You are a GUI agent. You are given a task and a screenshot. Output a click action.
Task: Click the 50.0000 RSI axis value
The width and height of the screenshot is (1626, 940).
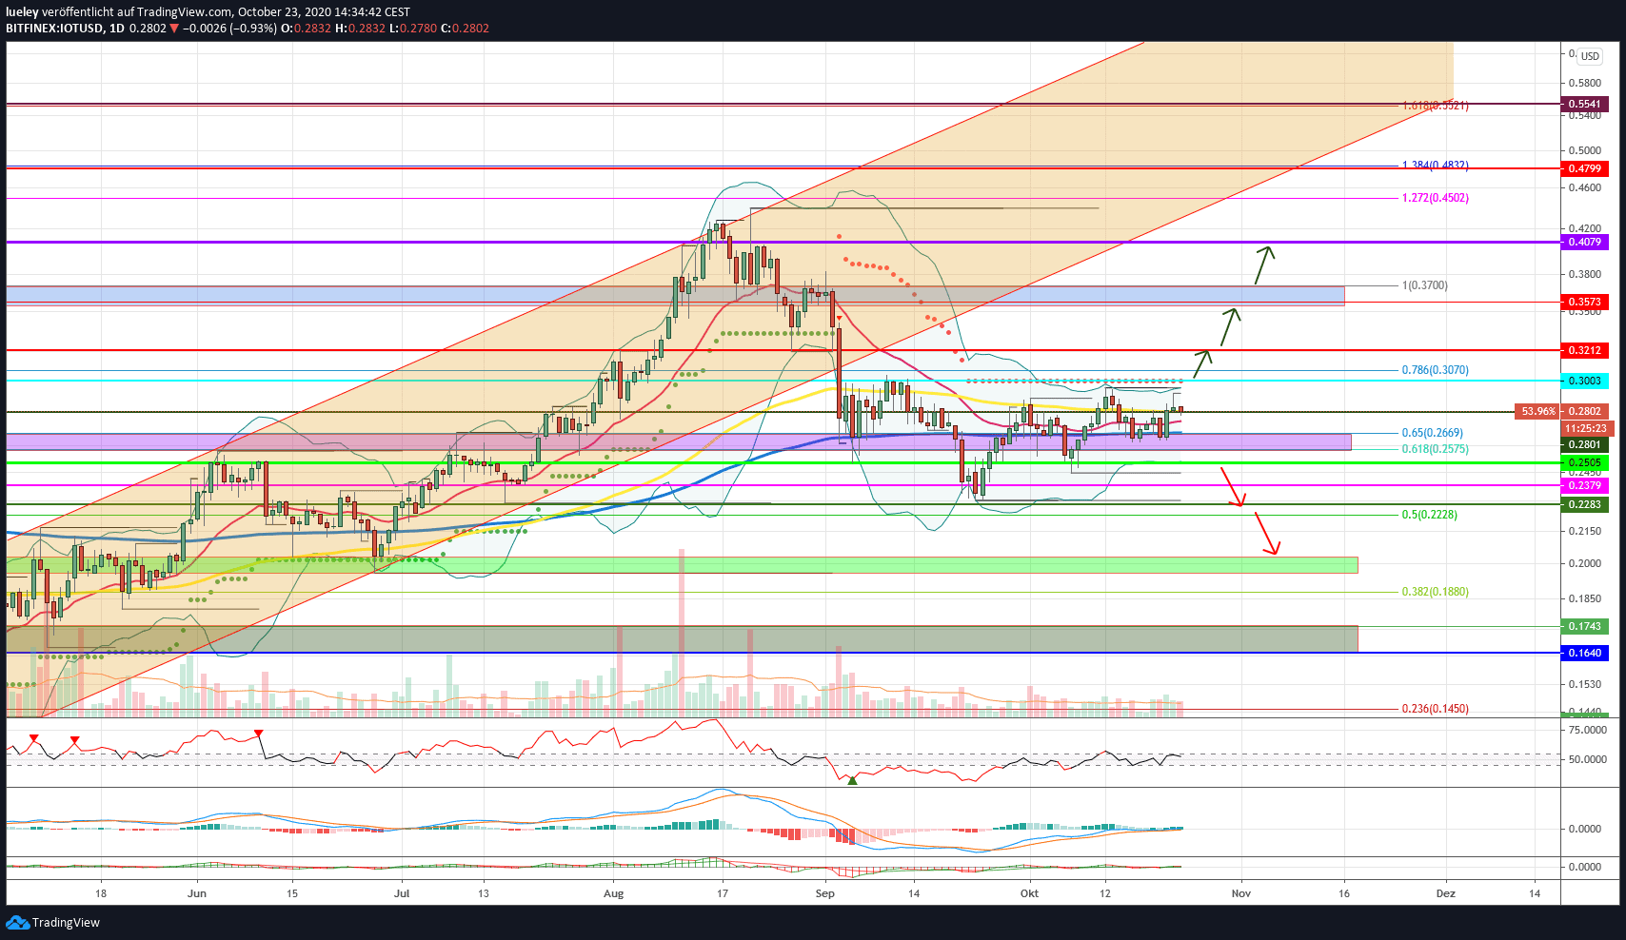tap(1587, 759)
